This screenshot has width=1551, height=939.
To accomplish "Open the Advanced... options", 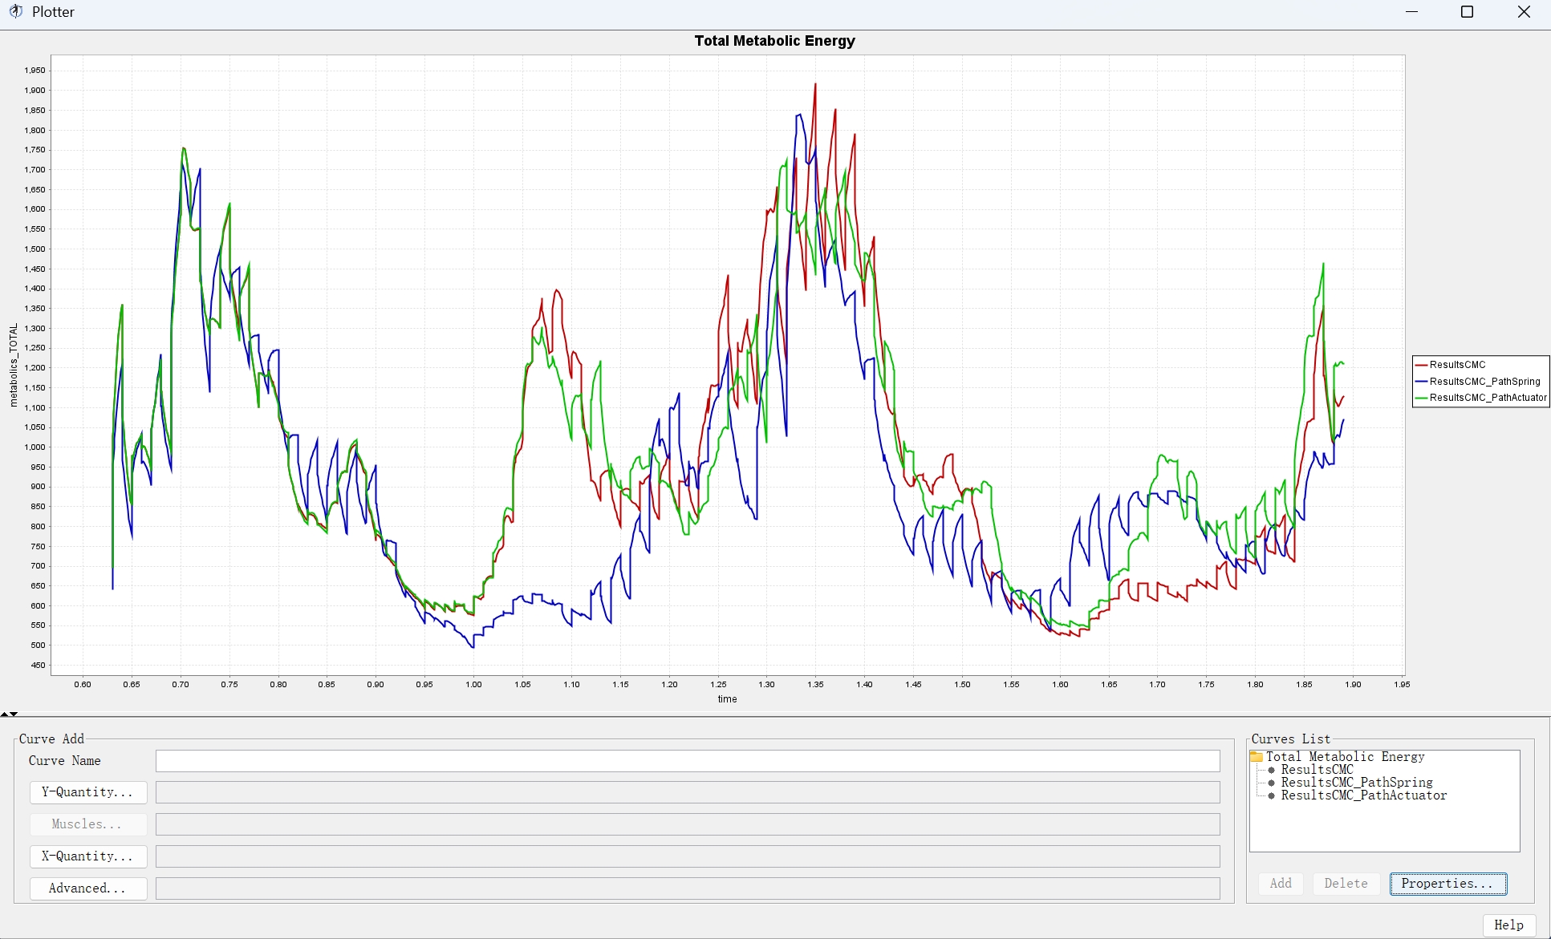I will click(88, 888).
